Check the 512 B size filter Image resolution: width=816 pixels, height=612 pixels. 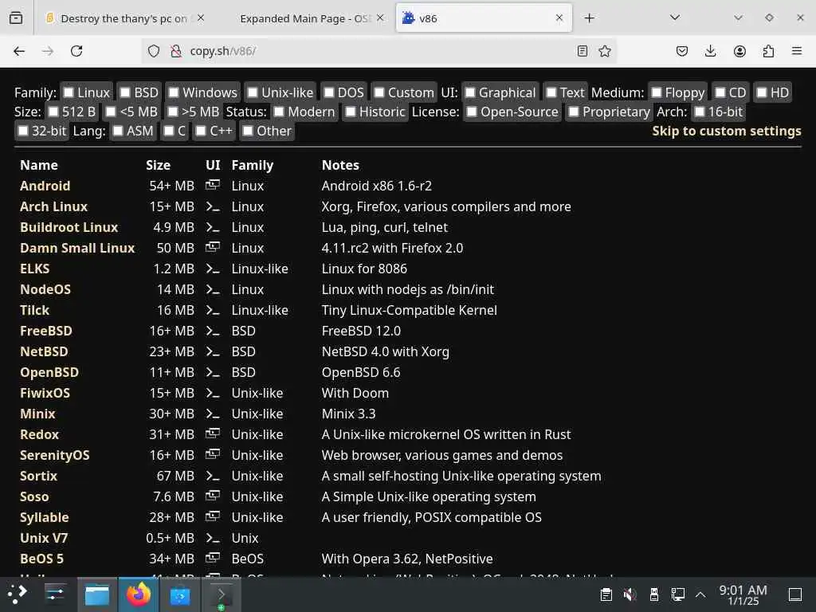(53, 112)
